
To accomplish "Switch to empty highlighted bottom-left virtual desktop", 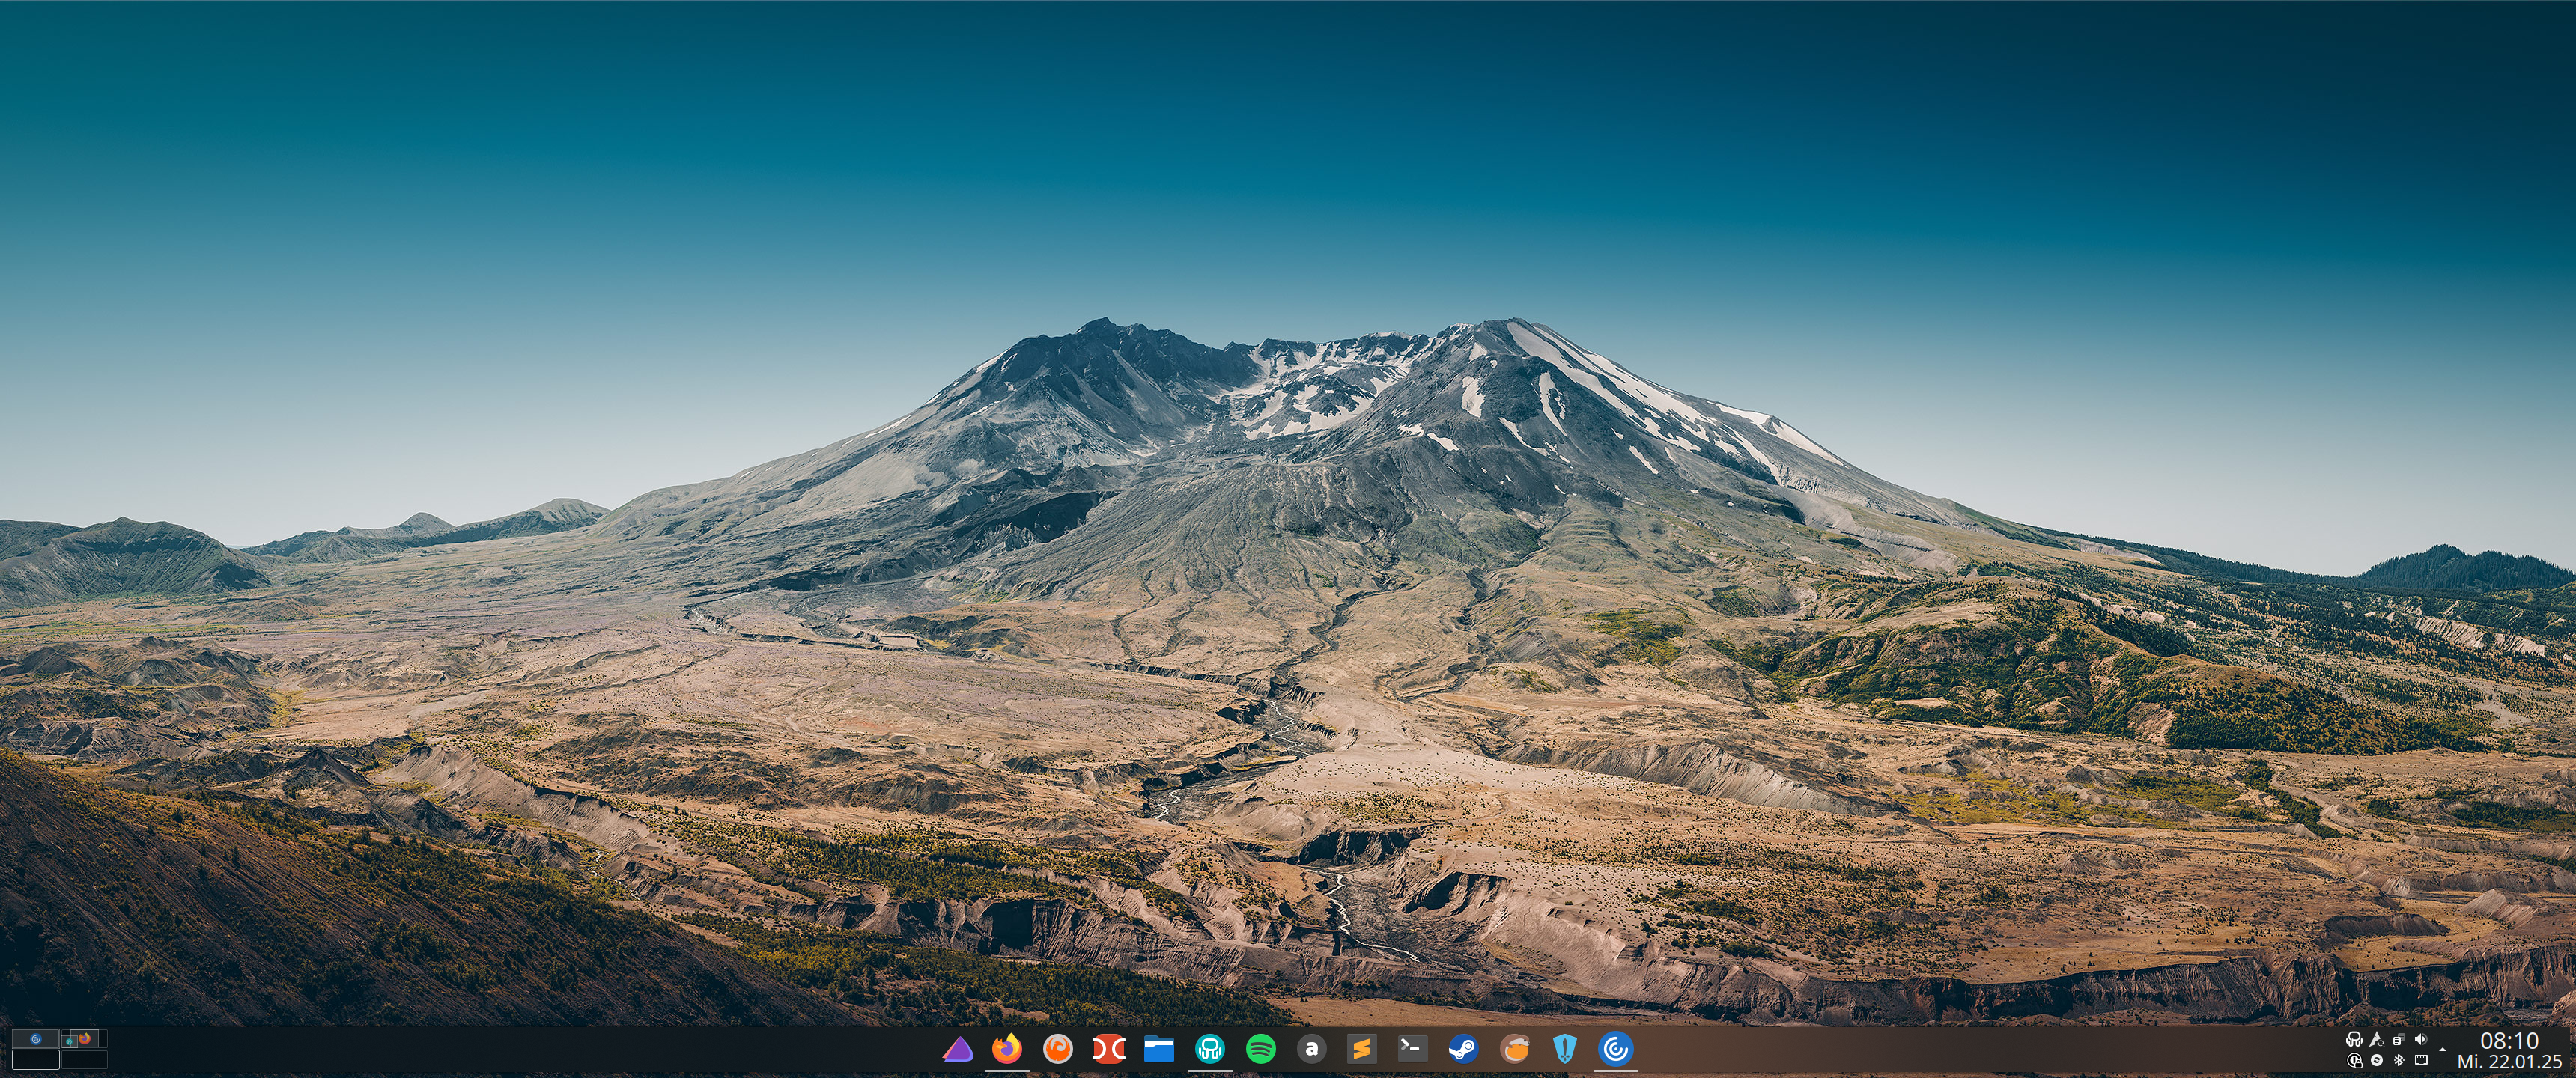I will click(36, 1060).
